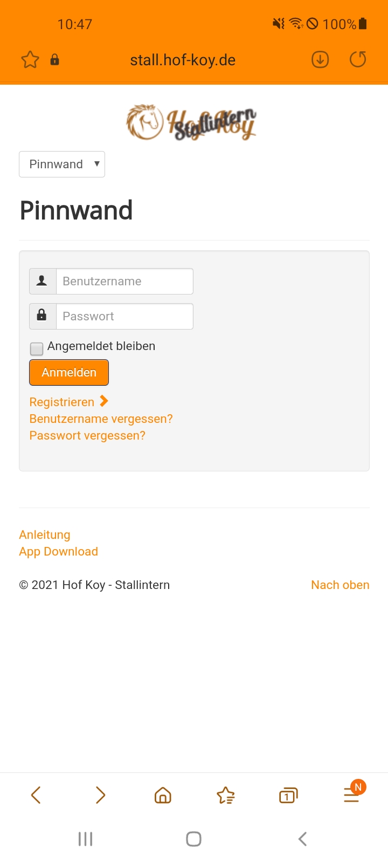Click Benutzername vergessen? link
This screenshot has width=388, height=863.
[101, 419]
